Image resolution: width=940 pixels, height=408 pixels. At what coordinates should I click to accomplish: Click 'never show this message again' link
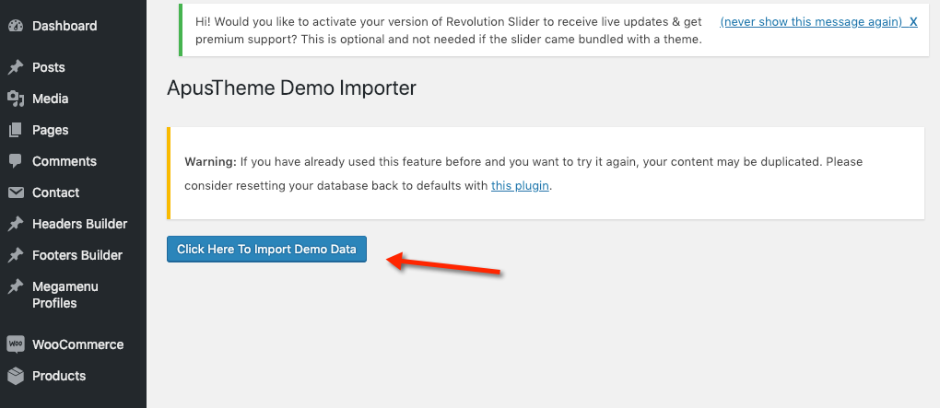pos(810,21)
